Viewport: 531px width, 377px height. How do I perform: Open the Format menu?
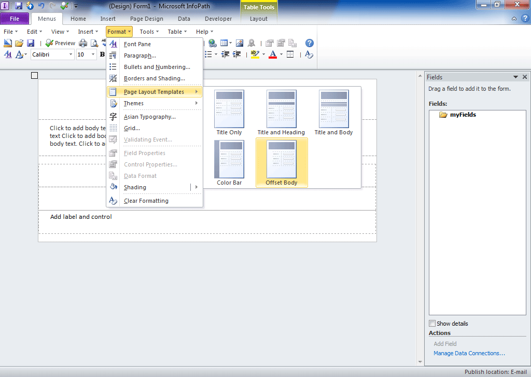point(119,32)
